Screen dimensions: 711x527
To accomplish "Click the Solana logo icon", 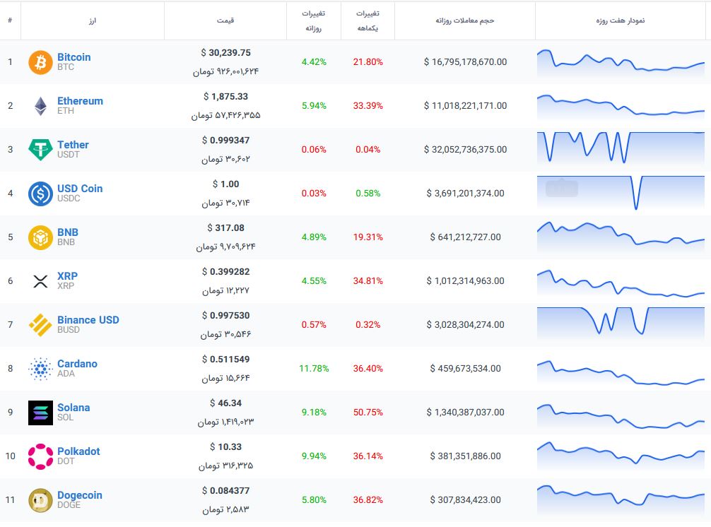I will [40, 413].
